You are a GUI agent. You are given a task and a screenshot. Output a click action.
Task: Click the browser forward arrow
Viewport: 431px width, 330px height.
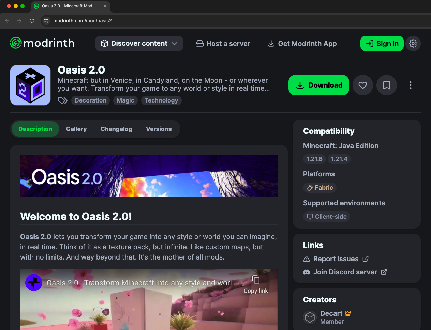pyautogui.click(x=19, y=21)
